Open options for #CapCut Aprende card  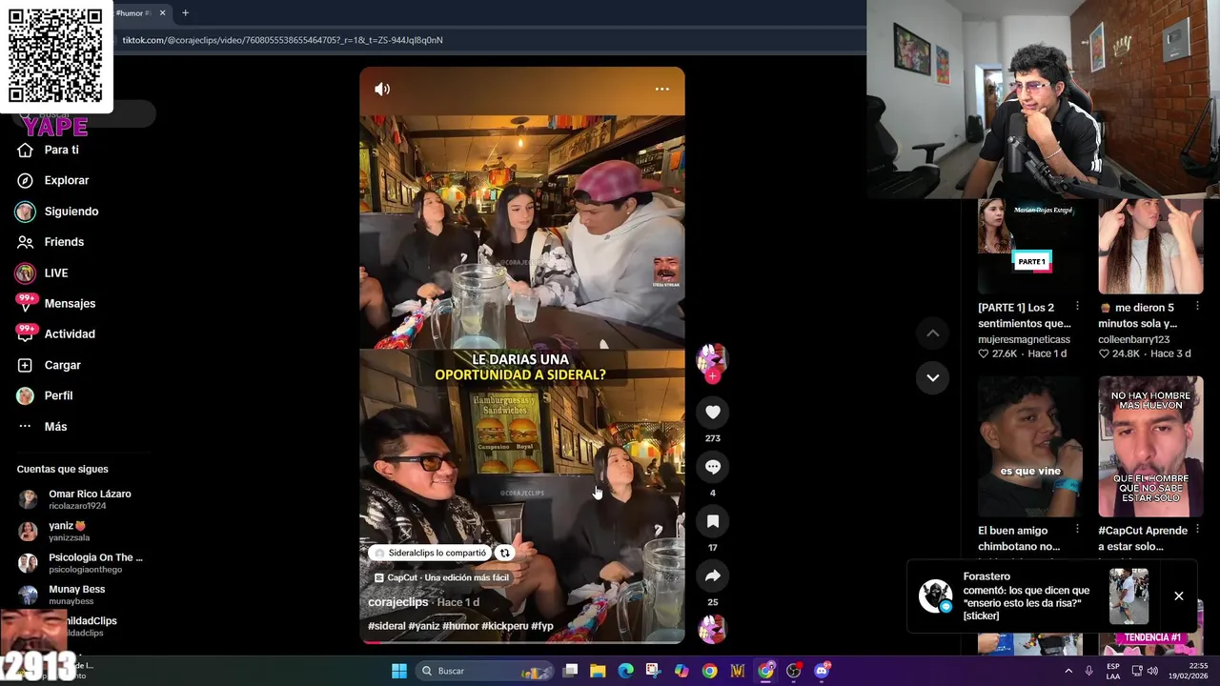coord(1197,530)
